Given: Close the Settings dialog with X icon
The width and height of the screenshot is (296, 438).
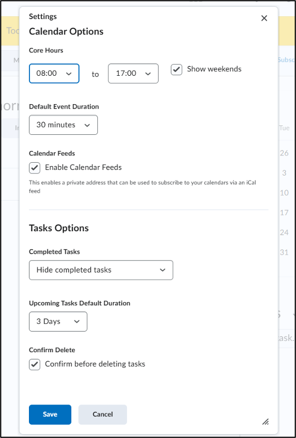Looking at the screenshot, I should pos(264,18).
